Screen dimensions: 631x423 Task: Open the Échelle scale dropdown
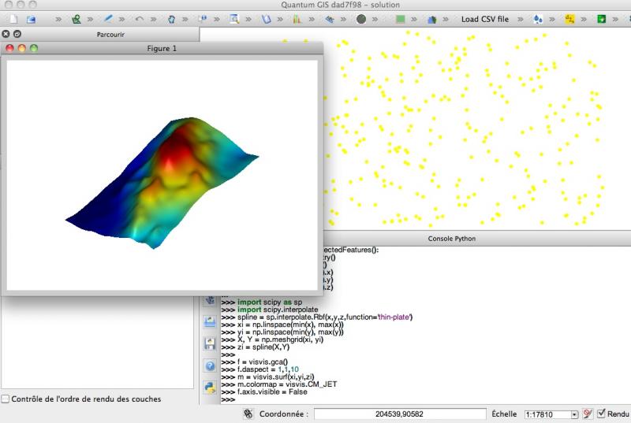click(574, 414)
